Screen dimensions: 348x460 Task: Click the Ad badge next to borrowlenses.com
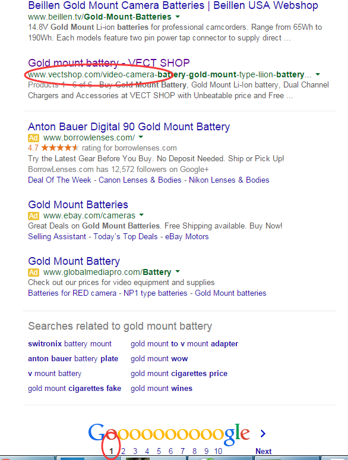click(x=33, y=137)
